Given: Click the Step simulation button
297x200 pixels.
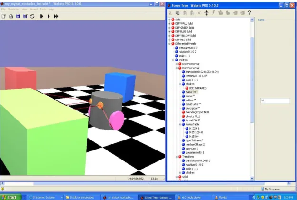Looking at the screenshot, I should pyautogui.click(x=41, y=16).
